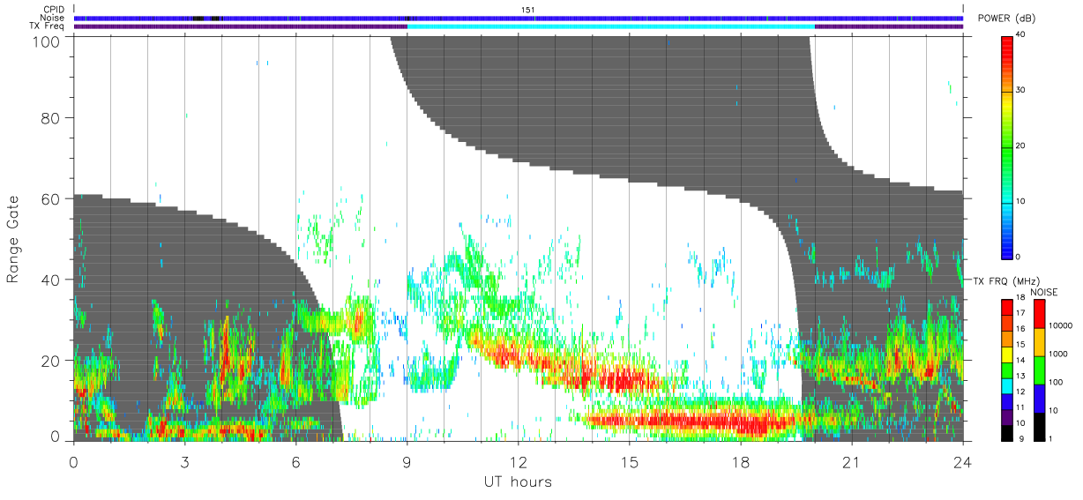Viewport: 1083px width, 500px height.
Task: Click the '17' tick on TX FRQ scale
Action: 1022,313
